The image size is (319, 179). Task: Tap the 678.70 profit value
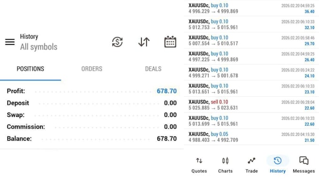tap(167, 91)
